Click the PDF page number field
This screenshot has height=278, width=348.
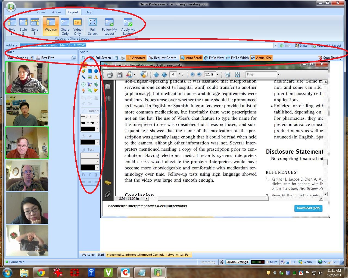[173, 74]
